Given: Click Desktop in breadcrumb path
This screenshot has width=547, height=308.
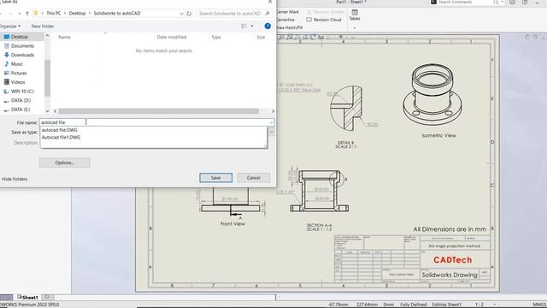Looking at the screenshot, I should point(77,14).
